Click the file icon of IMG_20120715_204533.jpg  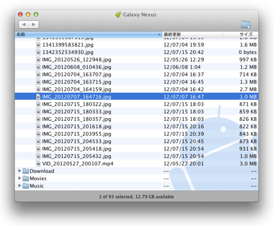click(x=38, y=141)
